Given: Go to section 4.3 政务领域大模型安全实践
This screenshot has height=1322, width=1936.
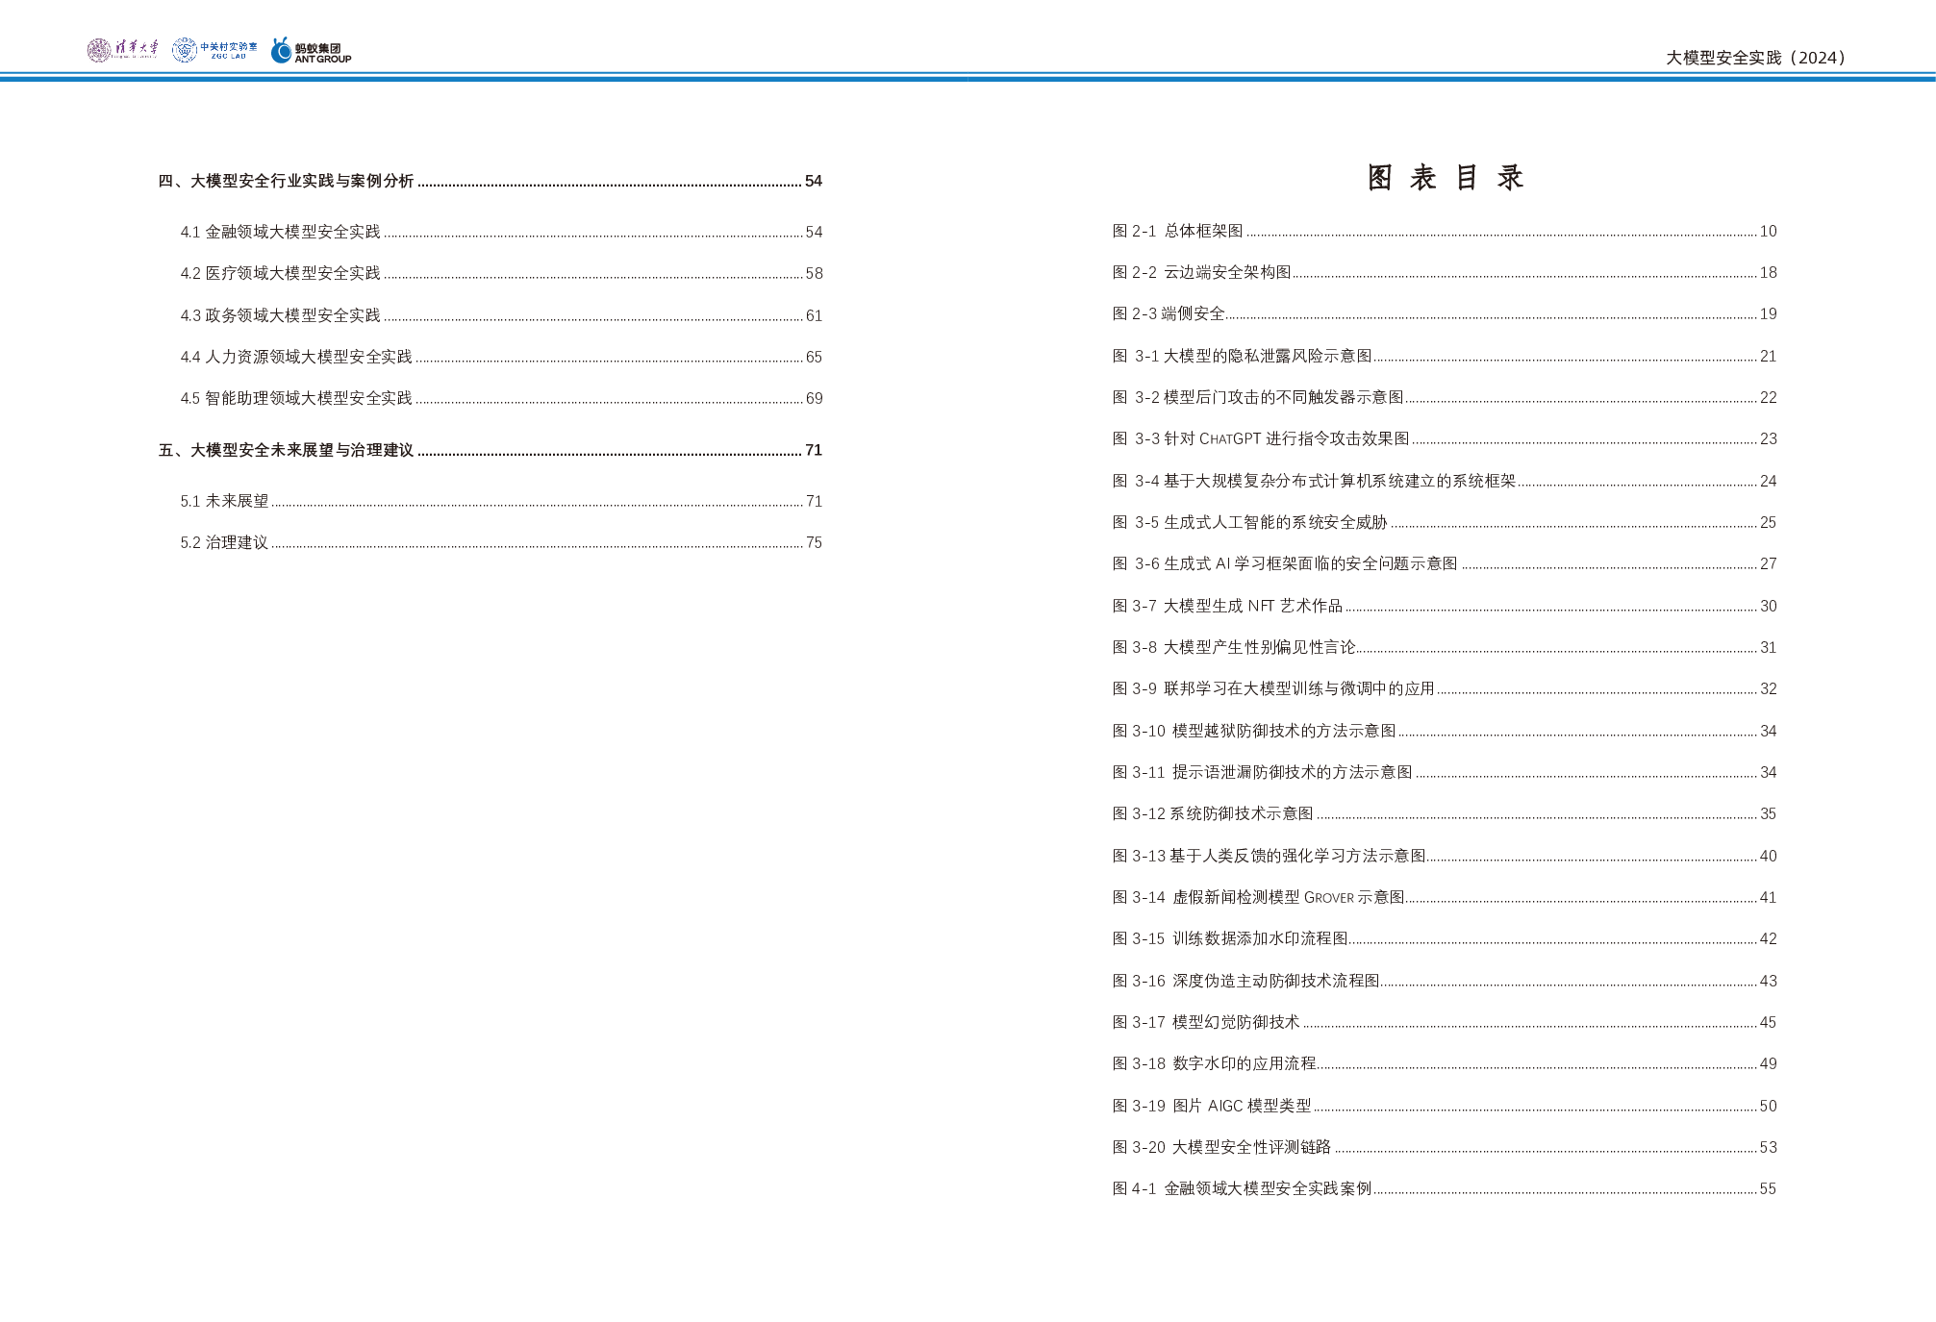Looking at the screenshot, I should pos(281,315).
